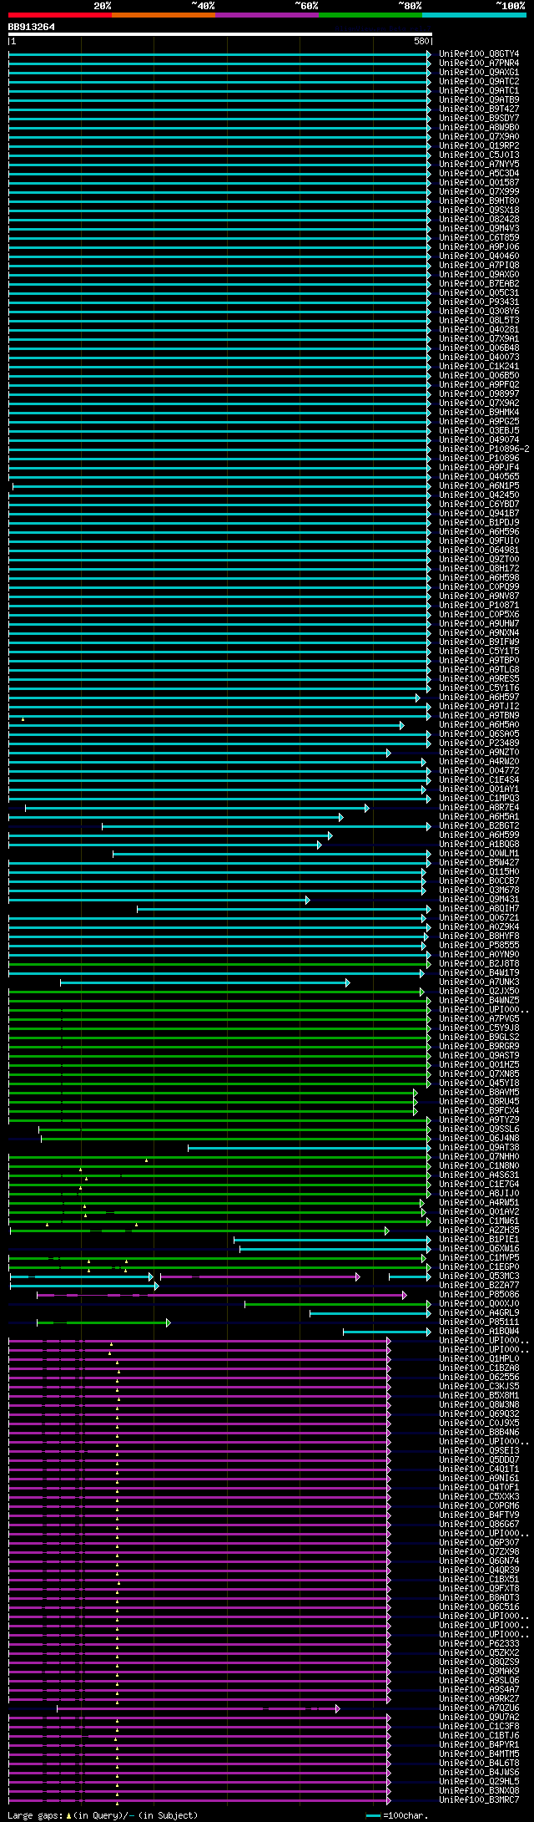Select label UniRef100_A4GRL9
The image size is (534, 1822).
(x=479, y=1313)
